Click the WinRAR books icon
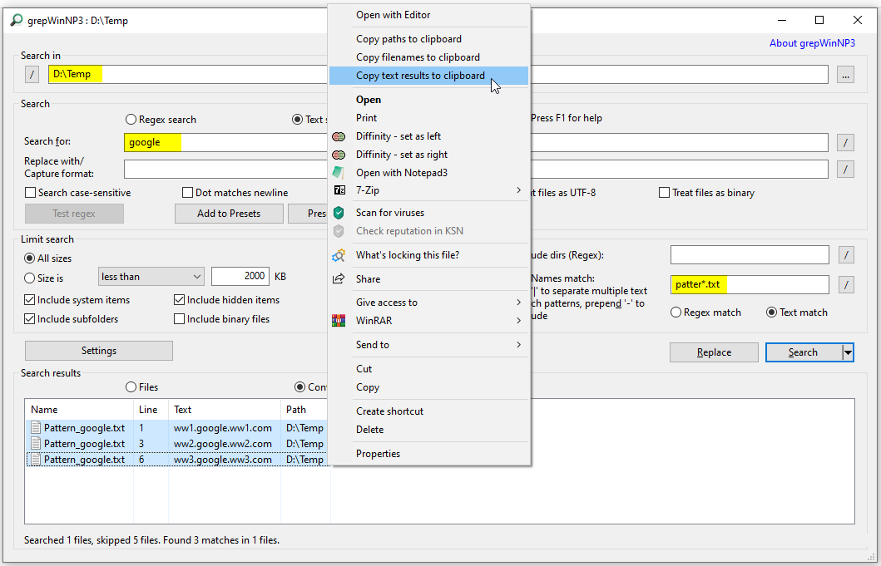The width and height of the screenshot is (881, 566). [339, 321]
